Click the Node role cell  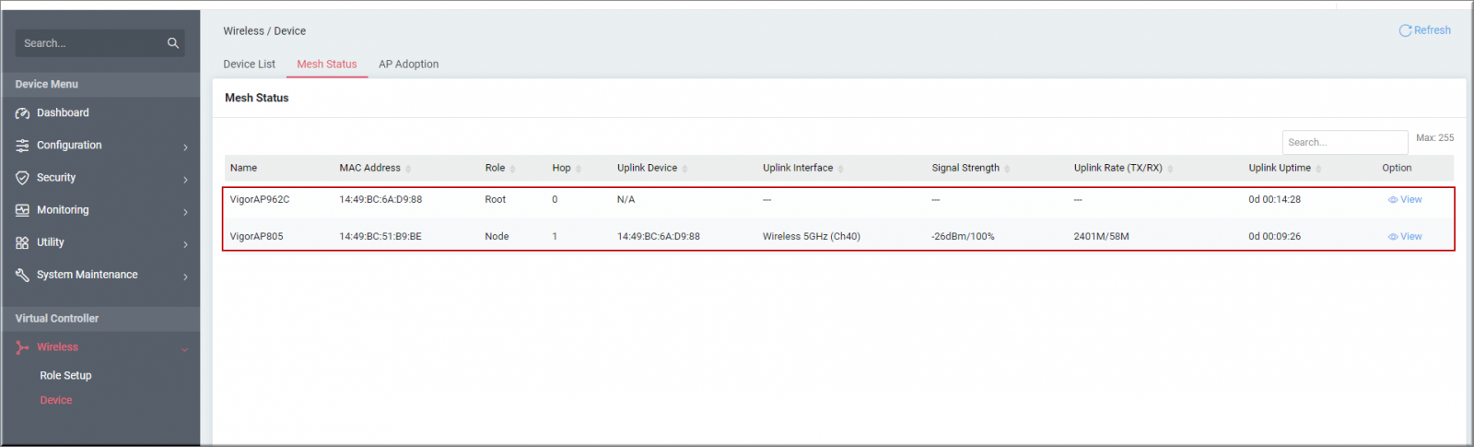[x=497, y=236]
